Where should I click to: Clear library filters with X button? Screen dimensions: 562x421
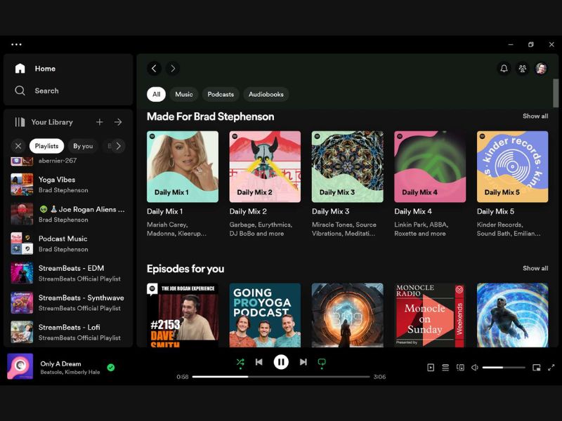18,146
